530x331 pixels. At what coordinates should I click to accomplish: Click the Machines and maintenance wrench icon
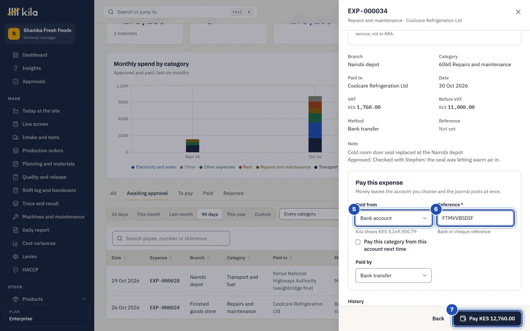point(15,217)
